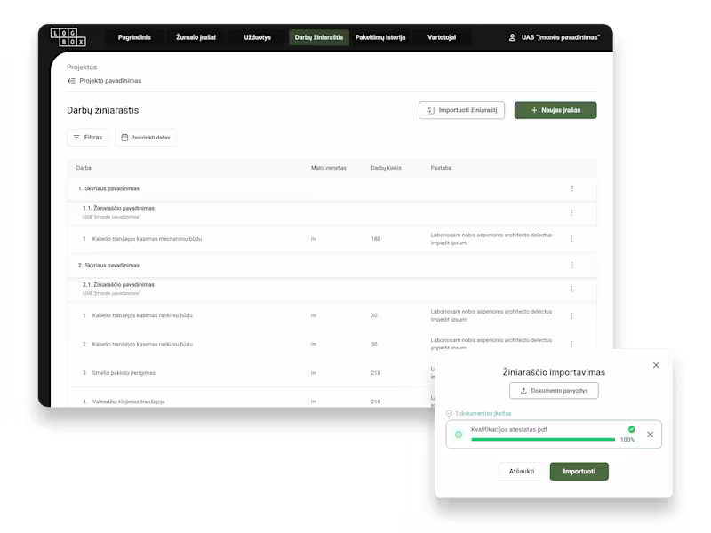711x533 pixels.
Task: Click upload icon in Dokumento pavyzdys button
Action: pos(523,391)
